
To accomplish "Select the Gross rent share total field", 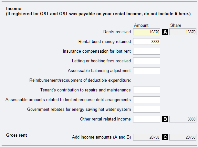I will (183, 137).
